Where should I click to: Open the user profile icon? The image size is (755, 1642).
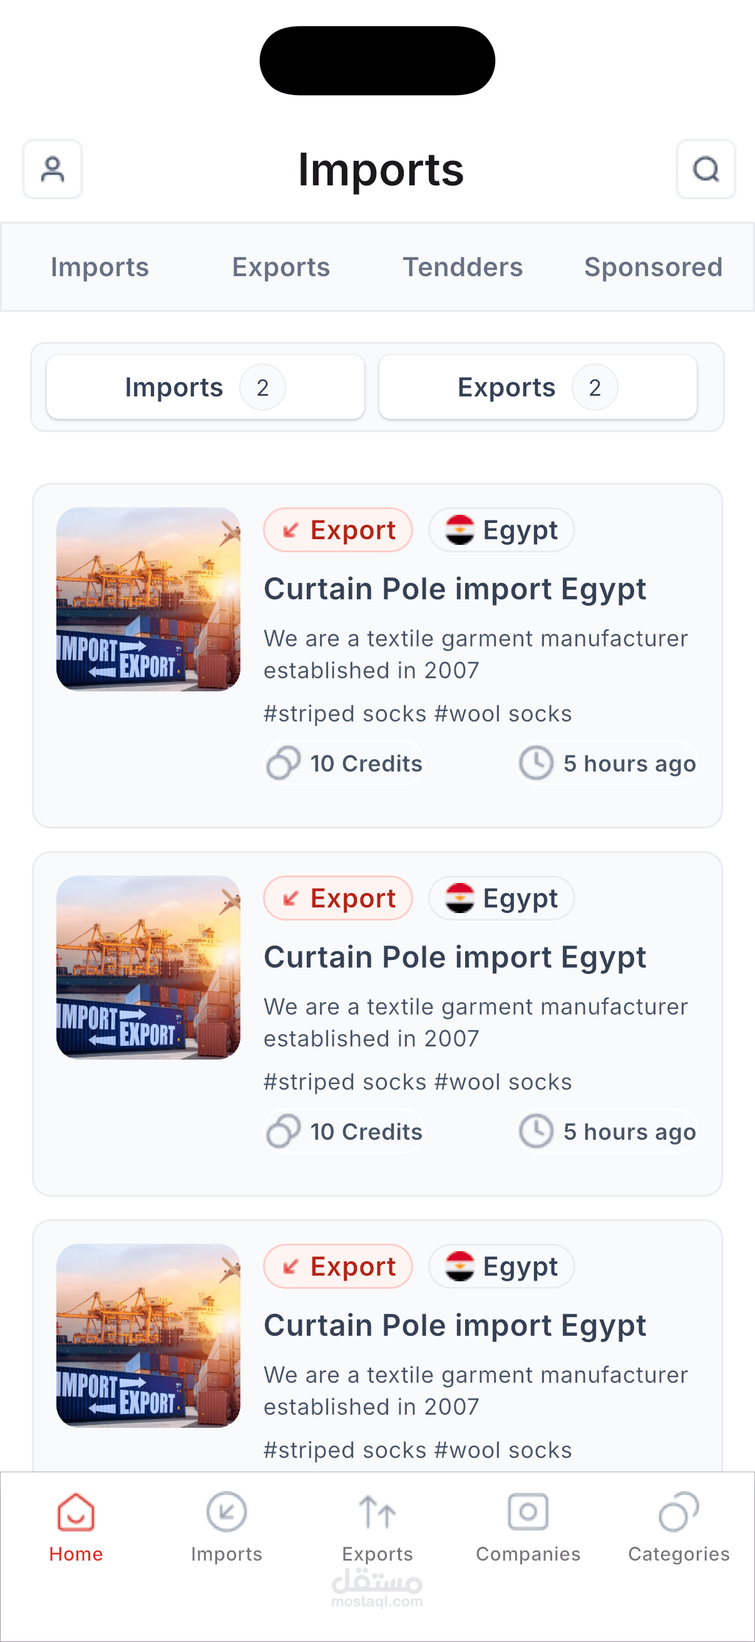click(x=52, y=170)
